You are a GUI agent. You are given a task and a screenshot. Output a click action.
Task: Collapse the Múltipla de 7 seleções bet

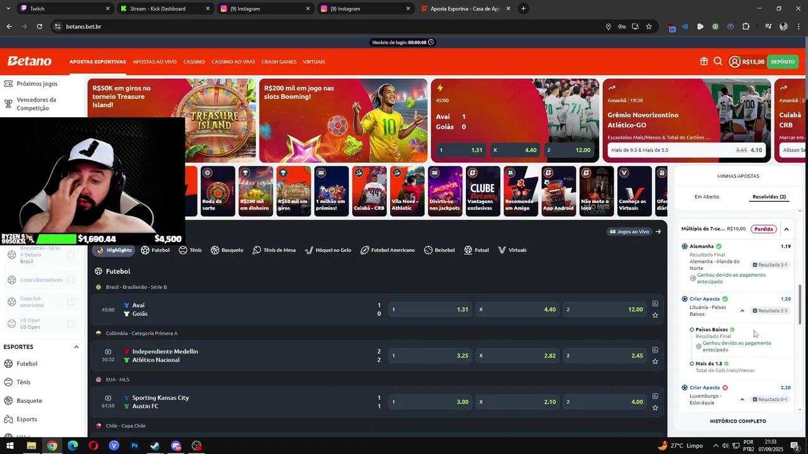click(x=787, y=229)
